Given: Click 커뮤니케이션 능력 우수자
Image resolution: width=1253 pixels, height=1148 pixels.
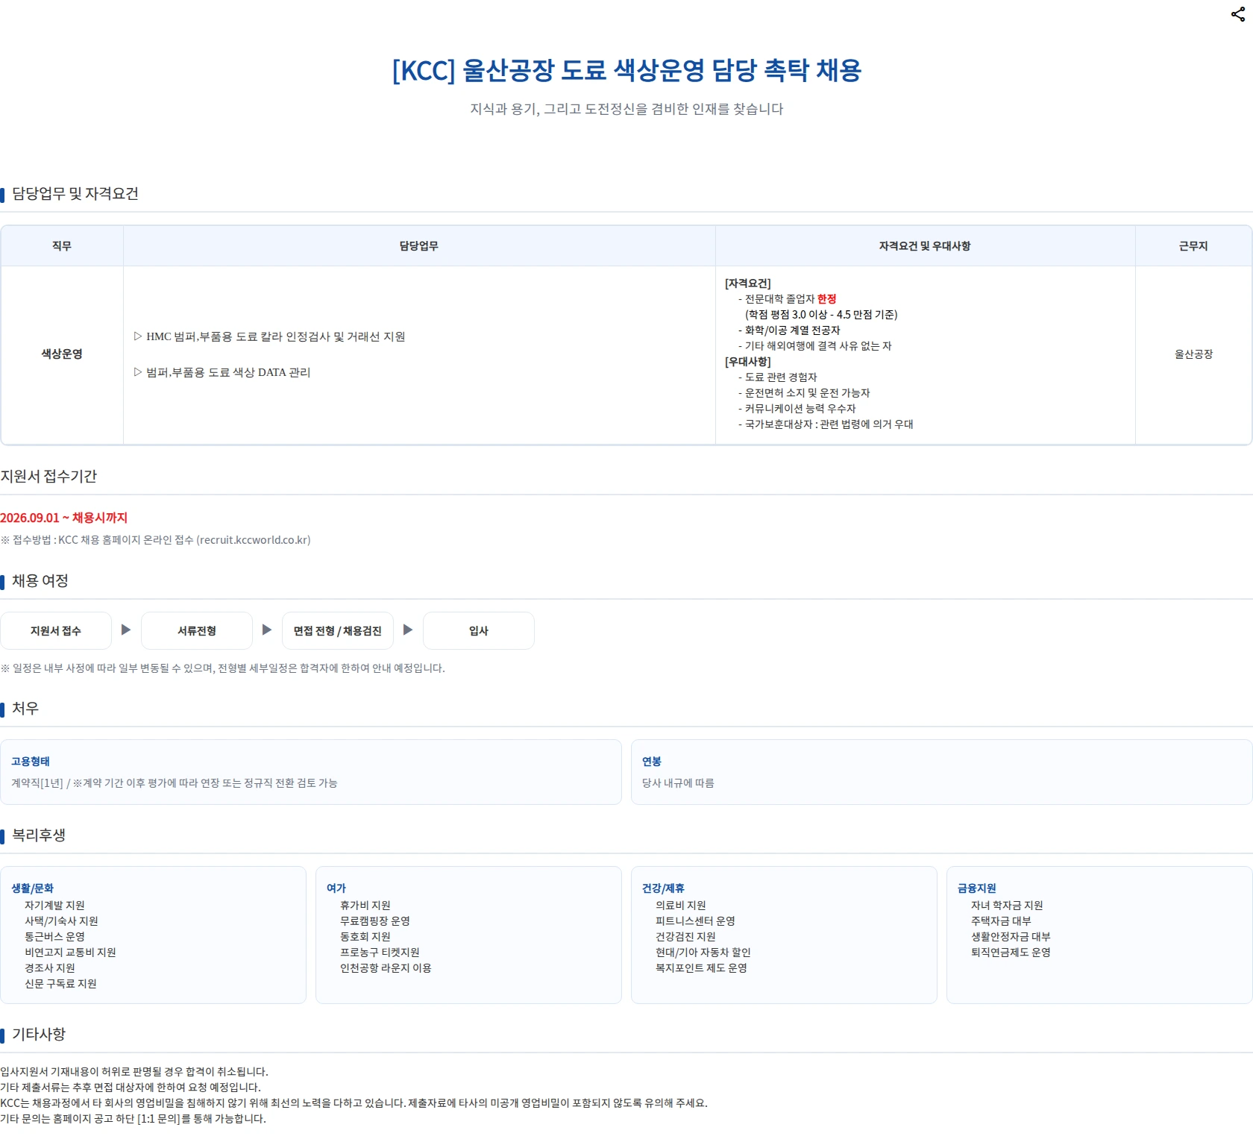Looking at the screenshot, I should (797, 409).
